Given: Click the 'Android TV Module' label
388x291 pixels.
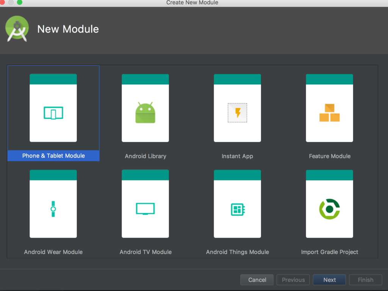Looking at the screenshot, I should [x=145, y=252].
